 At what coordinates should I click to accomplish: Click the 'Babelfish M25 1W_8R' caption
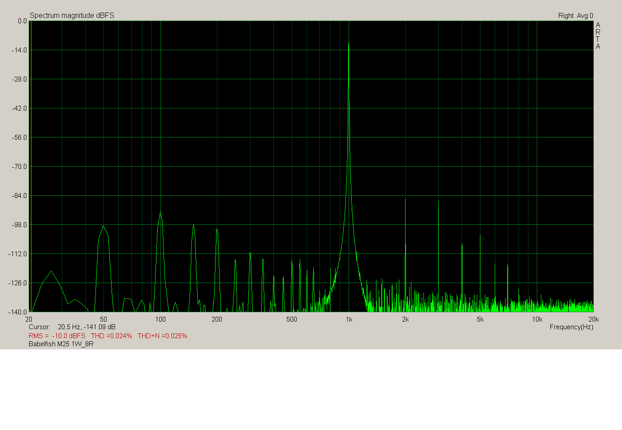point(61,344)
